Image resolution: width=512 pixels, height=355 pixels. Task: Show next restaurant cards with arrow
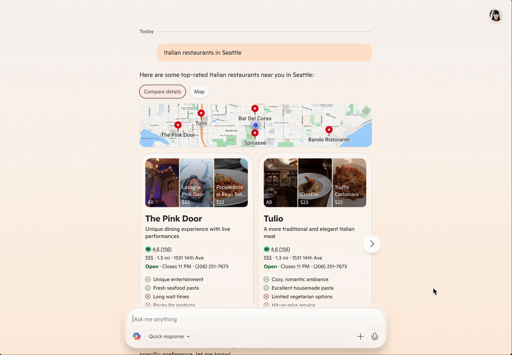372,244
